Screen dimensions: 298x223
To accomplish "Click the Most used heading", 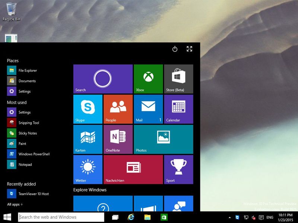I will coord(17,103).
